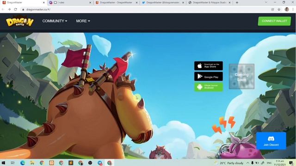The height and width of the screenshot is (166, 296).
Task: Open the orange XAMPP taskbar icon
Action: pyautogui.click(x=51, y=163)
